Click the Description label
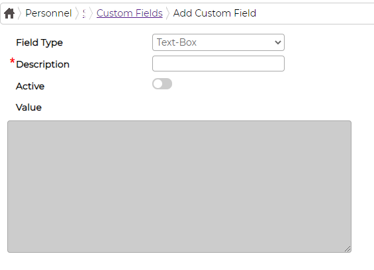The width and height of the screenshot is (374, 270). pos(42,64)
